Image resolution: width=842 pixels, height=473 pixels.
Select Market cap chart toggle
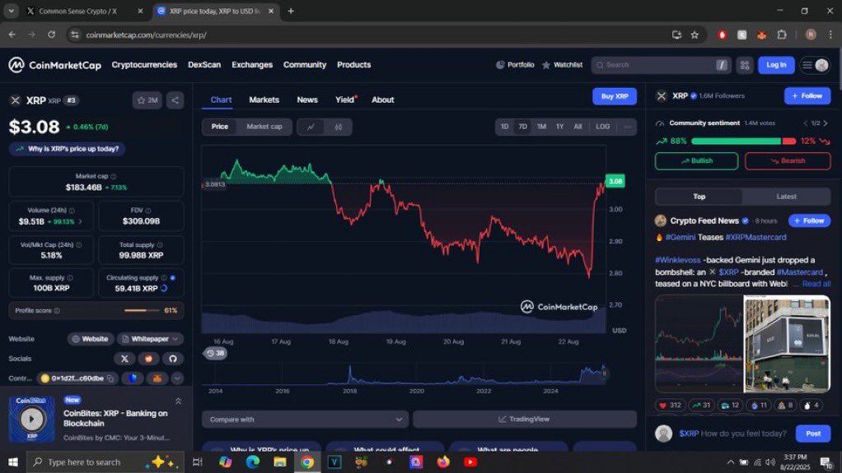[264, 128]
